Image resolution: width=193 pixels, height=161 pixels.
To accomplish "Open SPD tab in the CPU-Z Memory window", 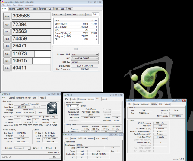I will point(160,104).
